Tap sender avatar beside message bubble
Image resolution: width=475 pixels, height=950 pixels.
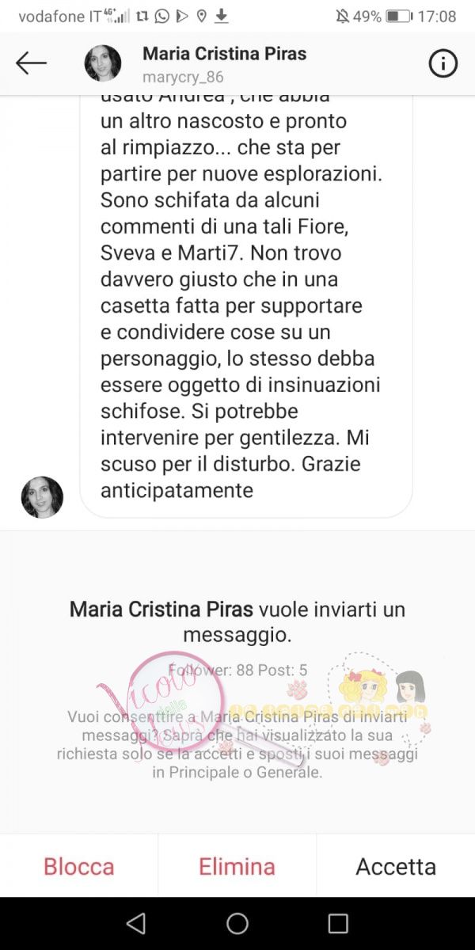tap(42, 497)
